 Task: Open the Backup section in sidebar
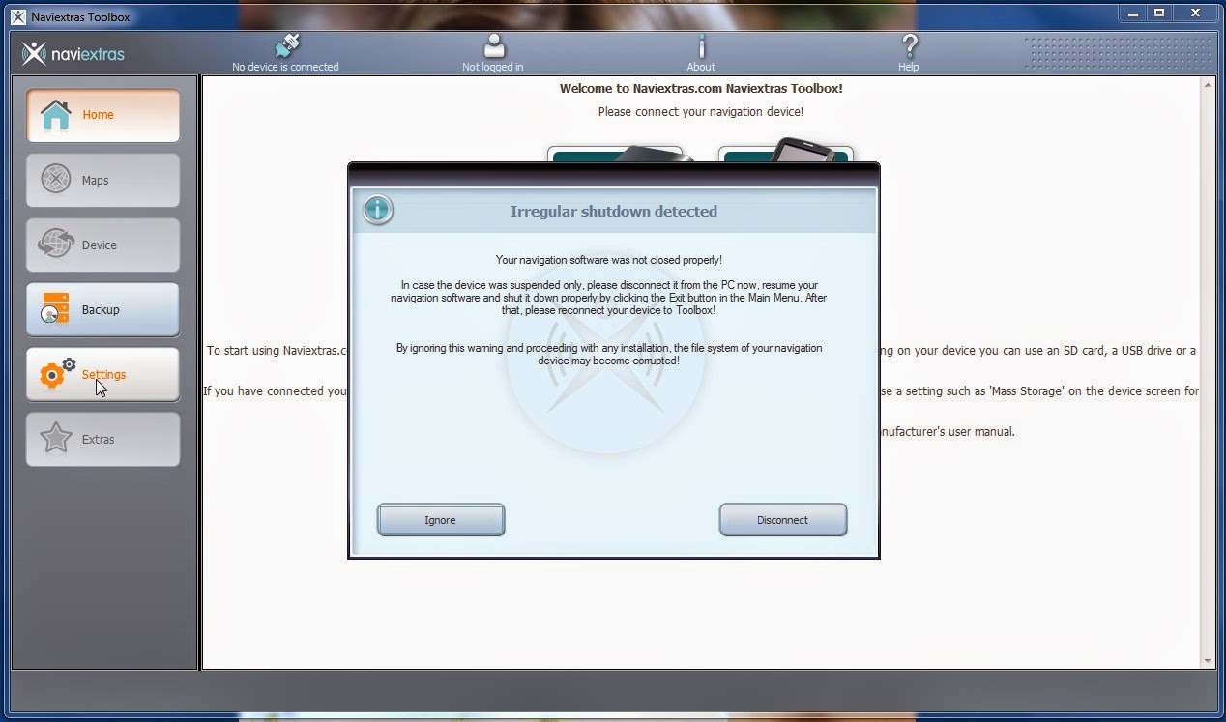click(x=102, y=309)
